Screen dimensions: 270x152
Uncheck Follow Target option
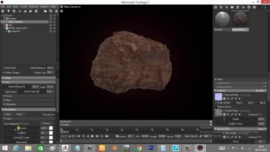3,73
